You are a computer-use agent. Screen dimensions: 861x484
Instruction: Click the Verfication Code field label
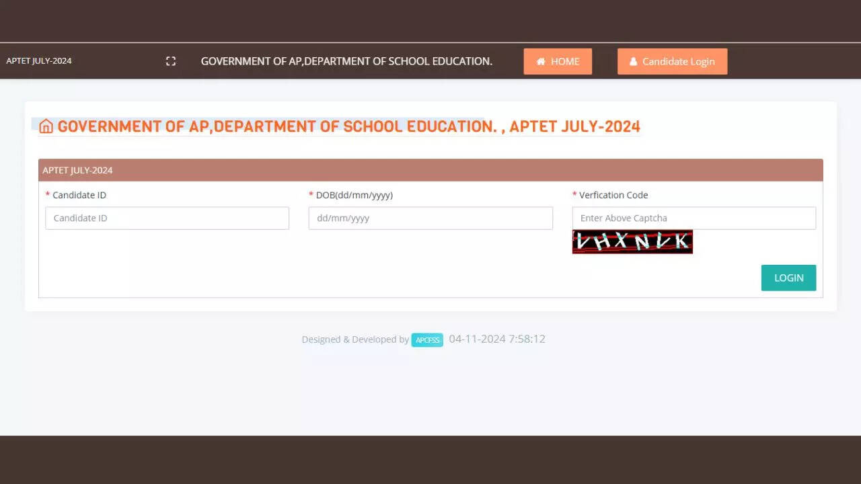point(613,195)
